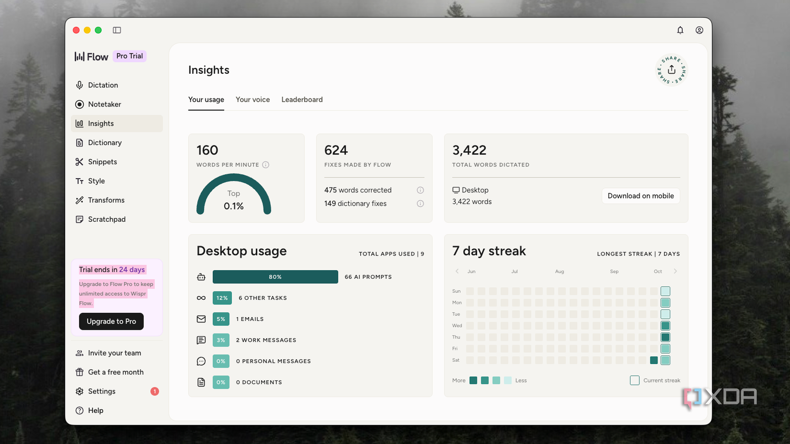Click the Flow logo

pyautogui.click(x=91, y=56)
